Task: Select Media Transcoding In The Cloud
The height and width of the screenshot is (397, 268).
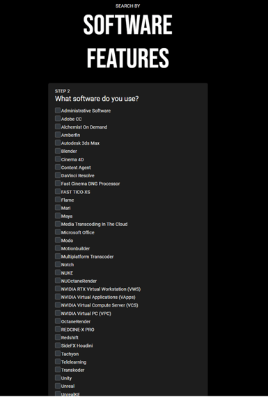Action: (58, 224)
